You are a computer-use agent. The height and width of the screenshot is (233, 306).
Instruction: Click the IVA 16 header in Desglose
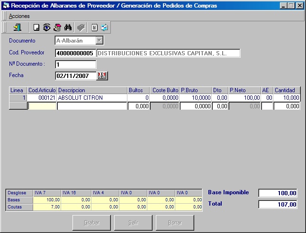(x=76, y=193)
